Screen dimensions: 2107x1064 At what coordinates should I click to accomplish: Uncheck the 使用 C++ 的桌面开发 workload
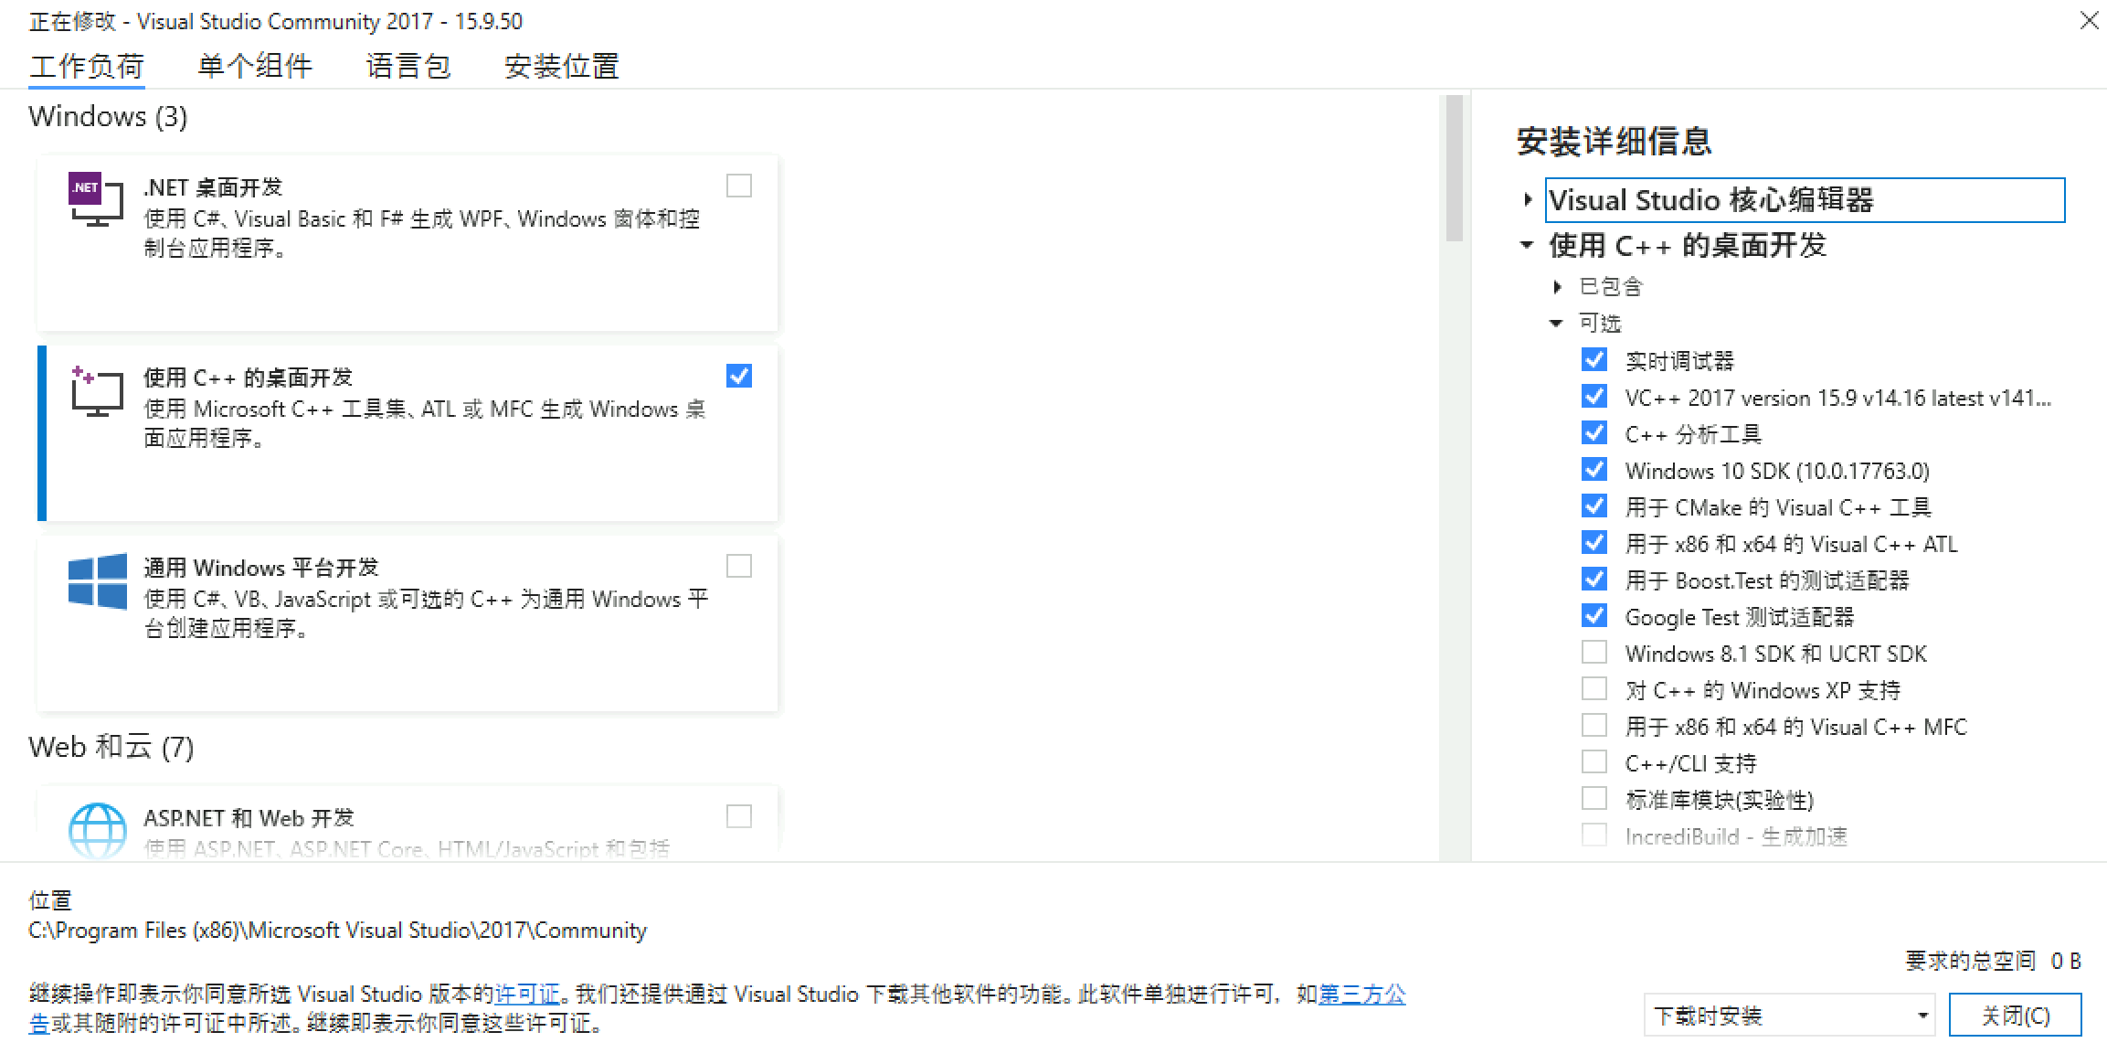click(x=738, y=376)
